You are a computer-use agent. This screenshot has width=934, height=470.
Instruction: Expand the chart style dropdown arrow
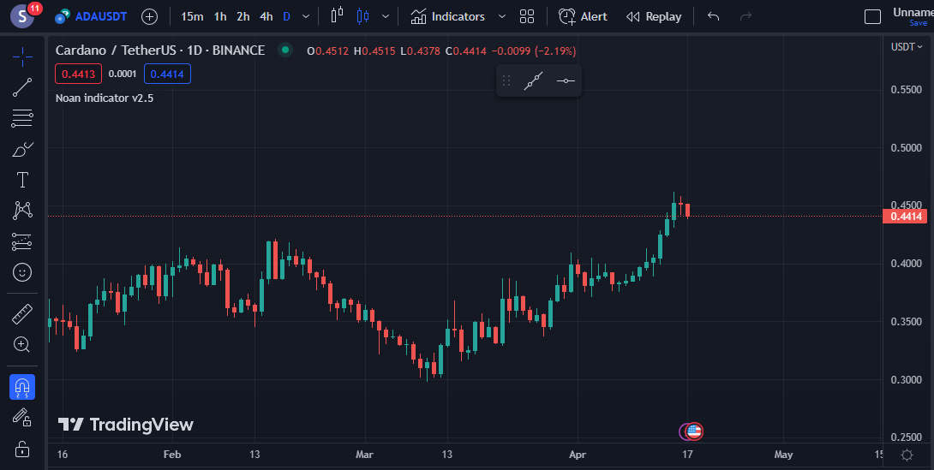386,16
